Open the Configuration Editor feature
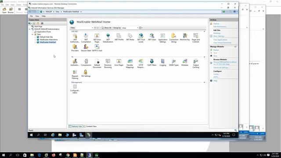This screenshot has width=281, height=158. 75,89
